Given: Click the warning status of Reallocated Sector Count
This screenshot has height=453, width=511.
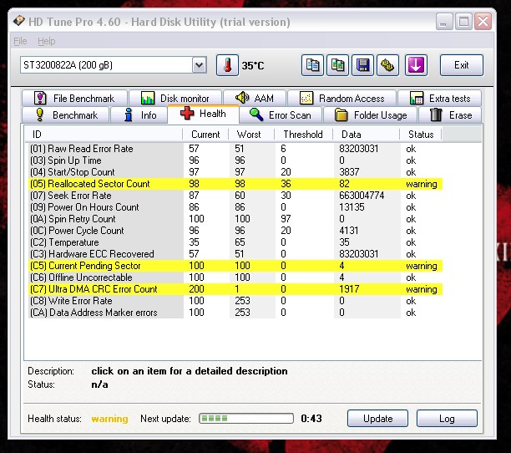Looking at the screenshot, I should pyautogui.click(x=422, y=184).
